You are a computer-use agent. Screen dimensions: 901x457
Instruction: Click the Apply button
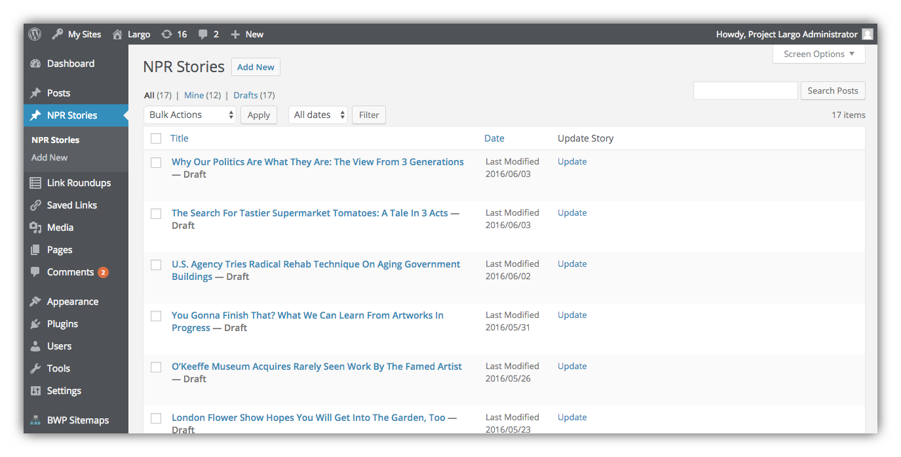[259, 115]
